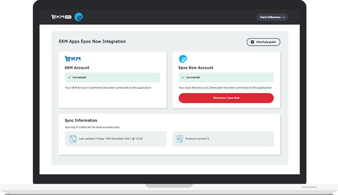338x195 pixels.
Task: Click 'Syncing of orders will be done automatically' text
Action: click(92, 127)
